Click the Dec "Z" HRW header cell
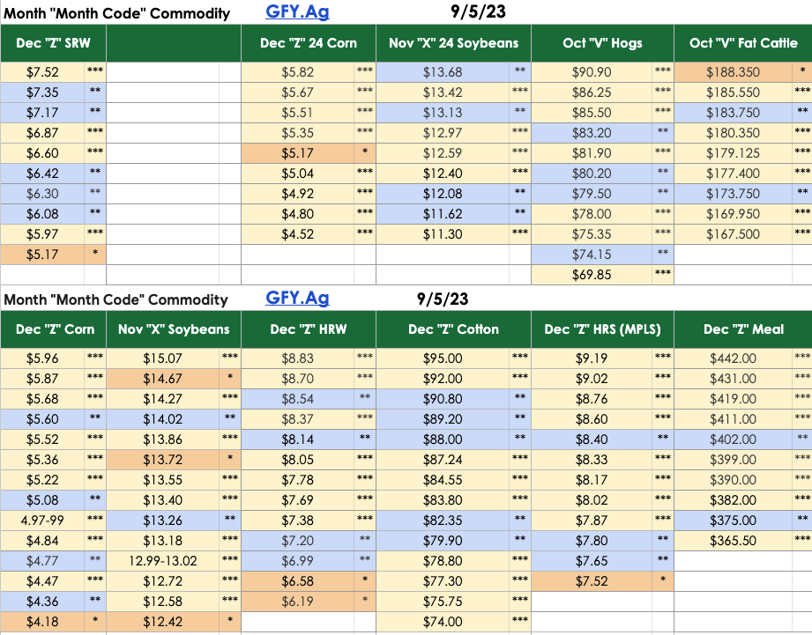This screenshot has height=635, width=812. [309, 329]
